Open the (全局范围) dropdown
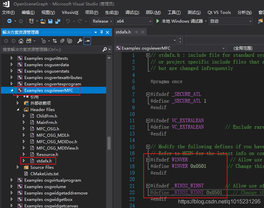The width and height of the screenshot is (264, 208). pos(245,48)
